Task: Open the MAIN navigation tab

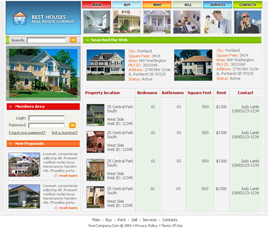Action: pyautogui.click(x=97, y=4)
